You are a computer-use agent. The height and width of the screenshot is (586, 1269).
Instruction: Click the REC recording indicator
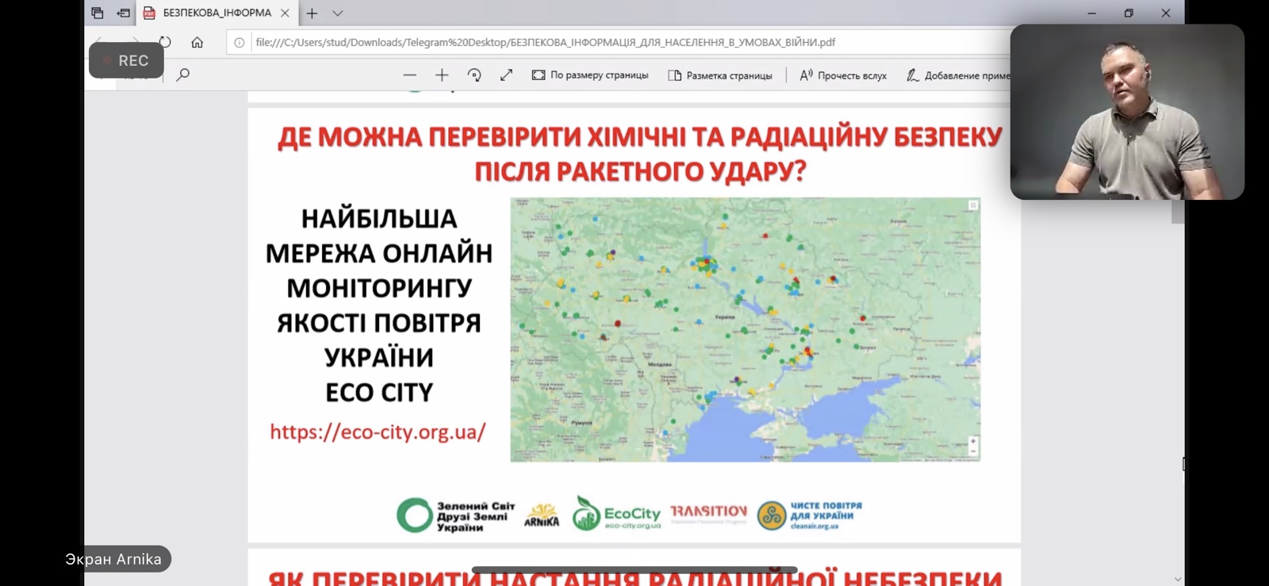(x=126, y=60)
